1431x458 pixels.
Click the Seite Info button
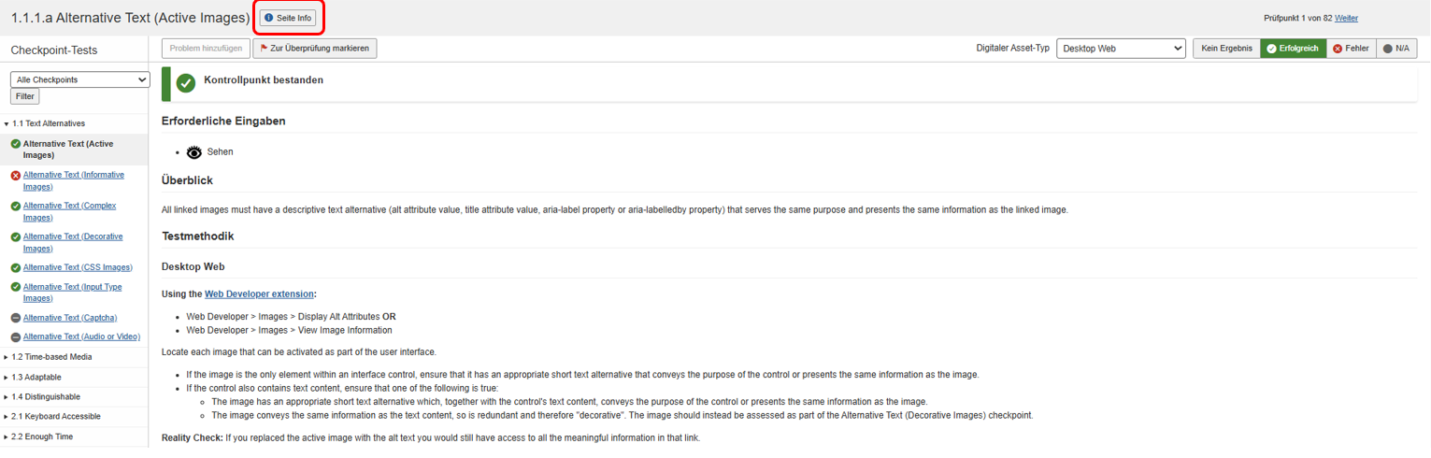(x=288, y=18)
